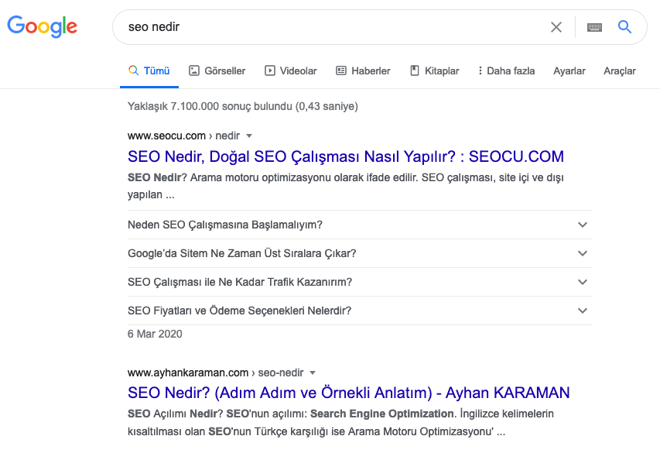660x460 pixels.
Task: Switch to the Videolar tab
Action: [x=290, y=70]
